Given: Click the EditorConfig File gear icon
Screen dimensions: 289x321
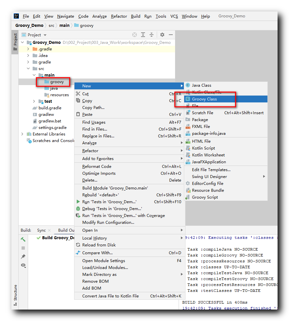Looking at the screenshot, I should [x=188, y=184].
